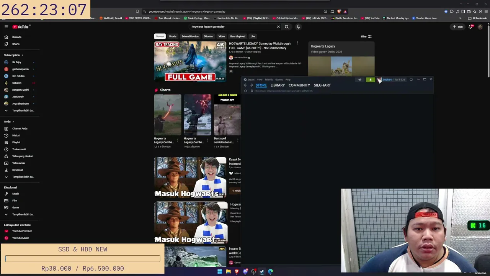Select the Semua filter chip
Image resolution: width=490 pixels, height=276 pixels.
coord(160,36)
